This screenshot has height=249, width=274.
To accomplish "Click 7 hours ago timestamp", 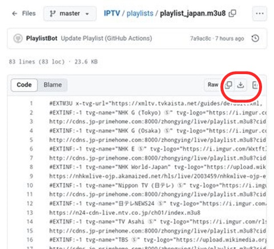I will (x=229, y=39).
